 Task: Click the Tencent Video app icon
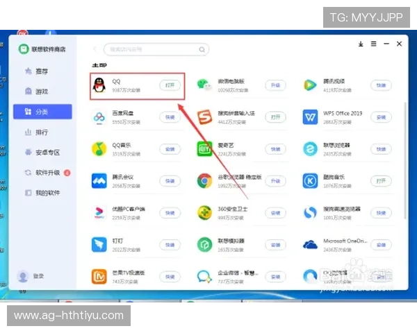[x=310, y=85]
